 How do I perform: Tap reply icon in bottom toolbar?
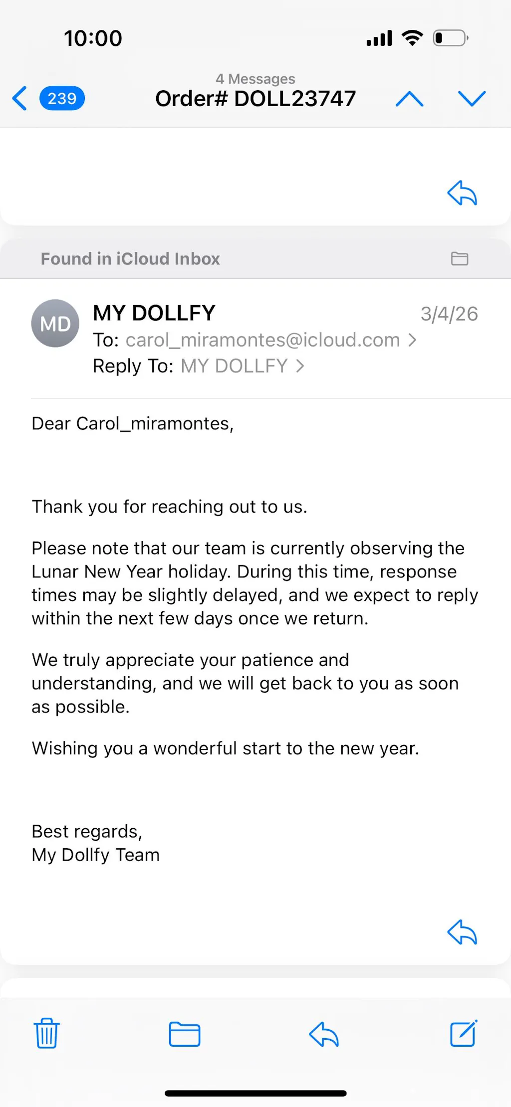(x=324, y=1033)
